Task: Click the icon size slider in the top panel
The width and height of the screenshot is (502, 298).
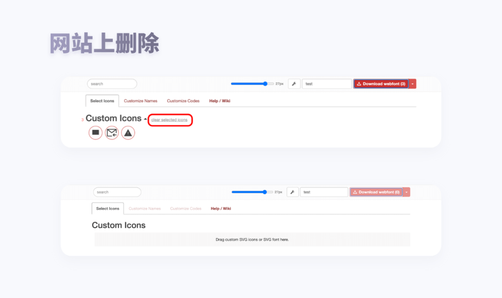Action: 252,84
